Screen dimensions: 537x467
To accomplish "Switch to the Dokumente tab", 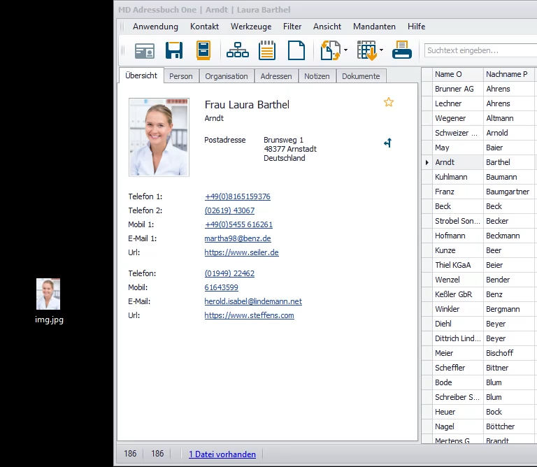I will pos(361,76).
